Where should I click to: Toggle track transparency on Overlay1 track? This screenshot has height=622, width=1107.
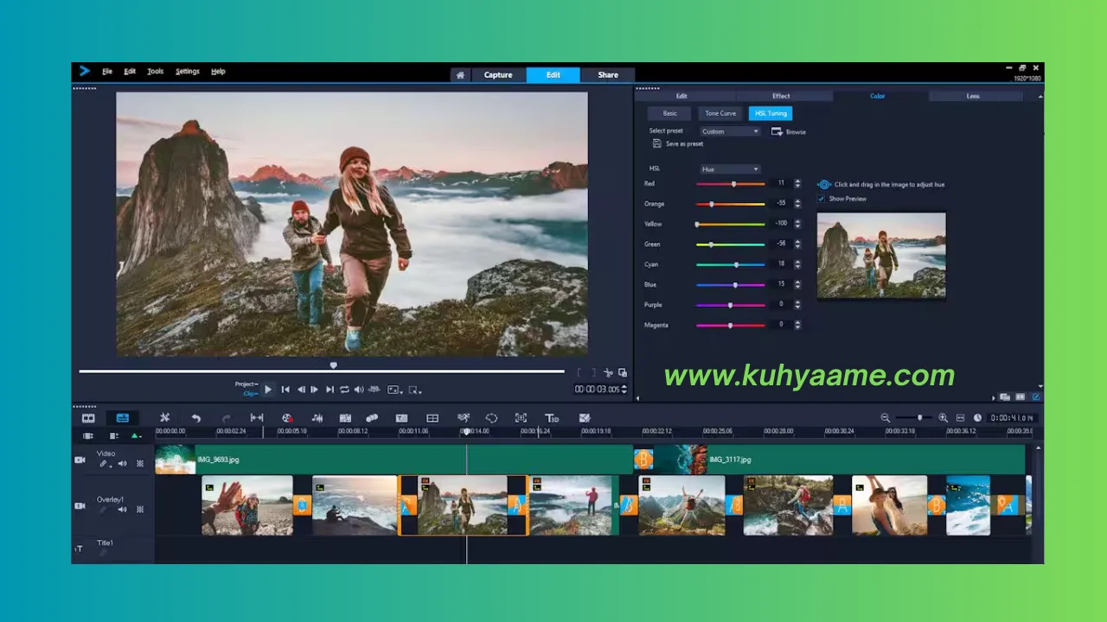(140, 510)
